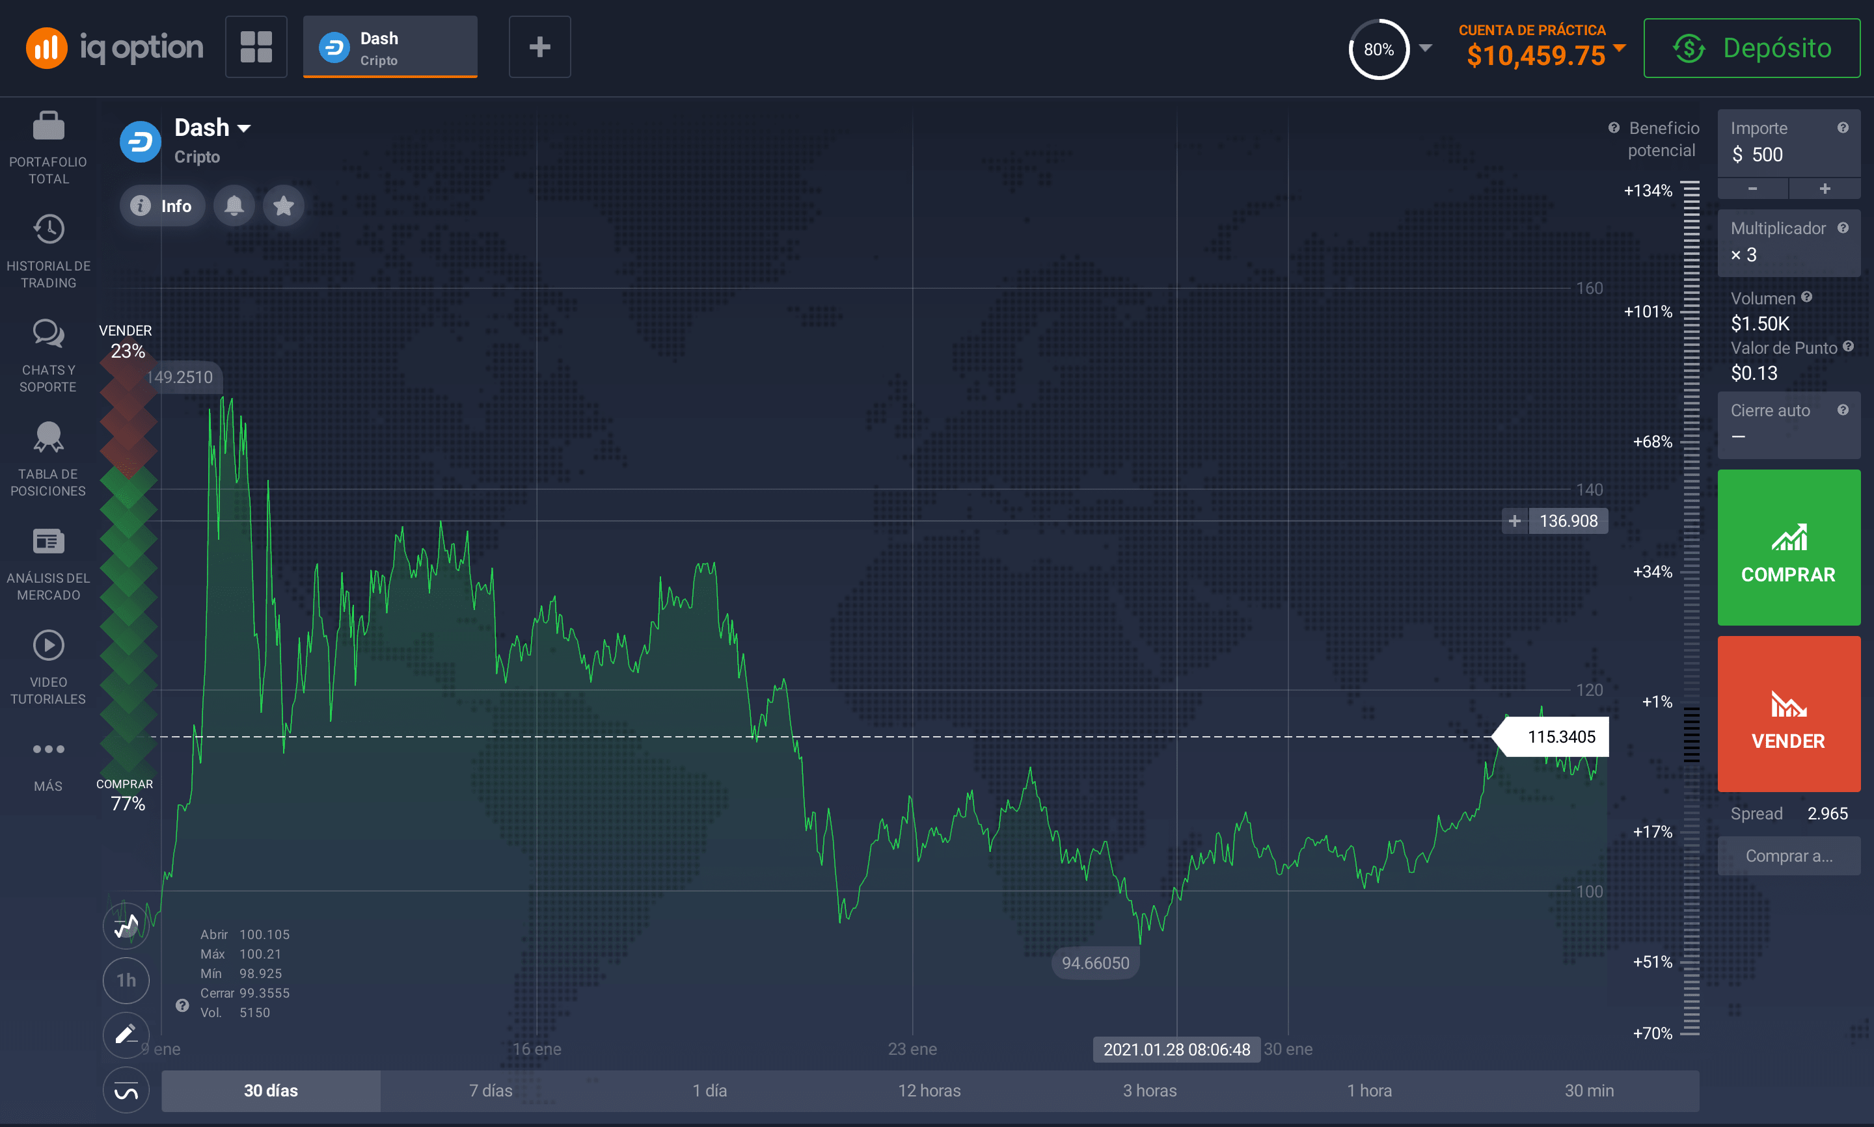Increase amount with plus button
The image size is (1874, 1127).
tap(1825, 189)
